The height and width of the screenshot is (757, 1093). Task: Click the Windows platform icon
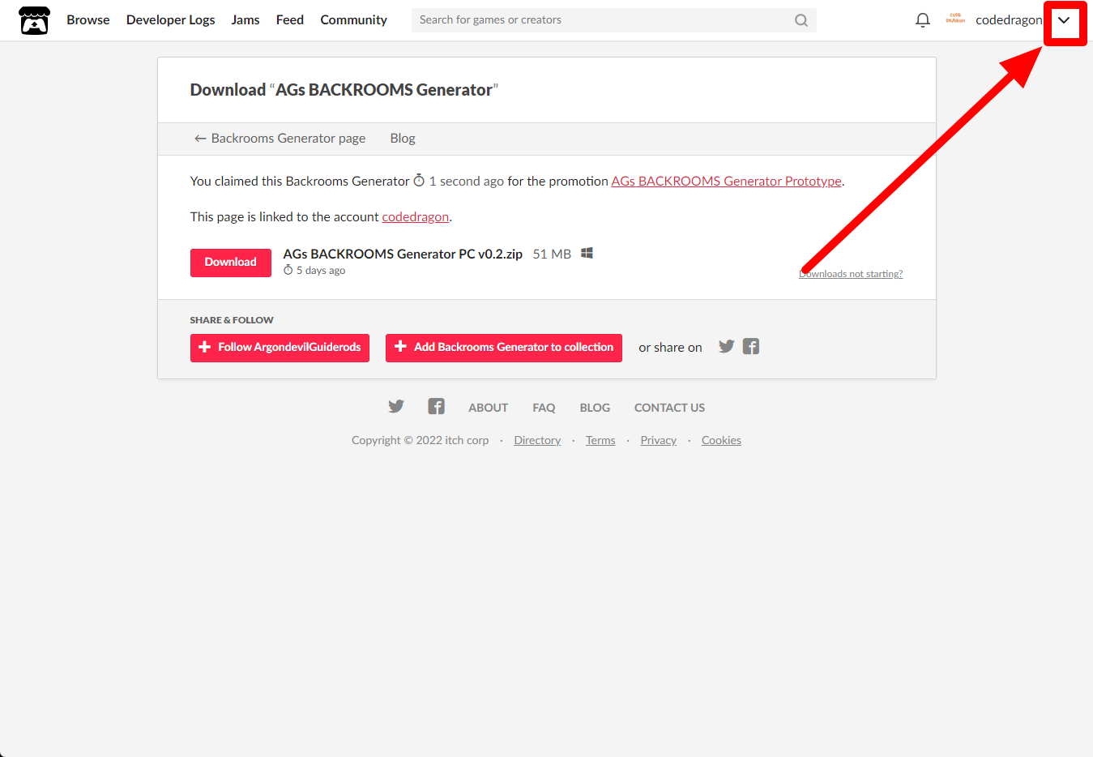coord(587,253)
